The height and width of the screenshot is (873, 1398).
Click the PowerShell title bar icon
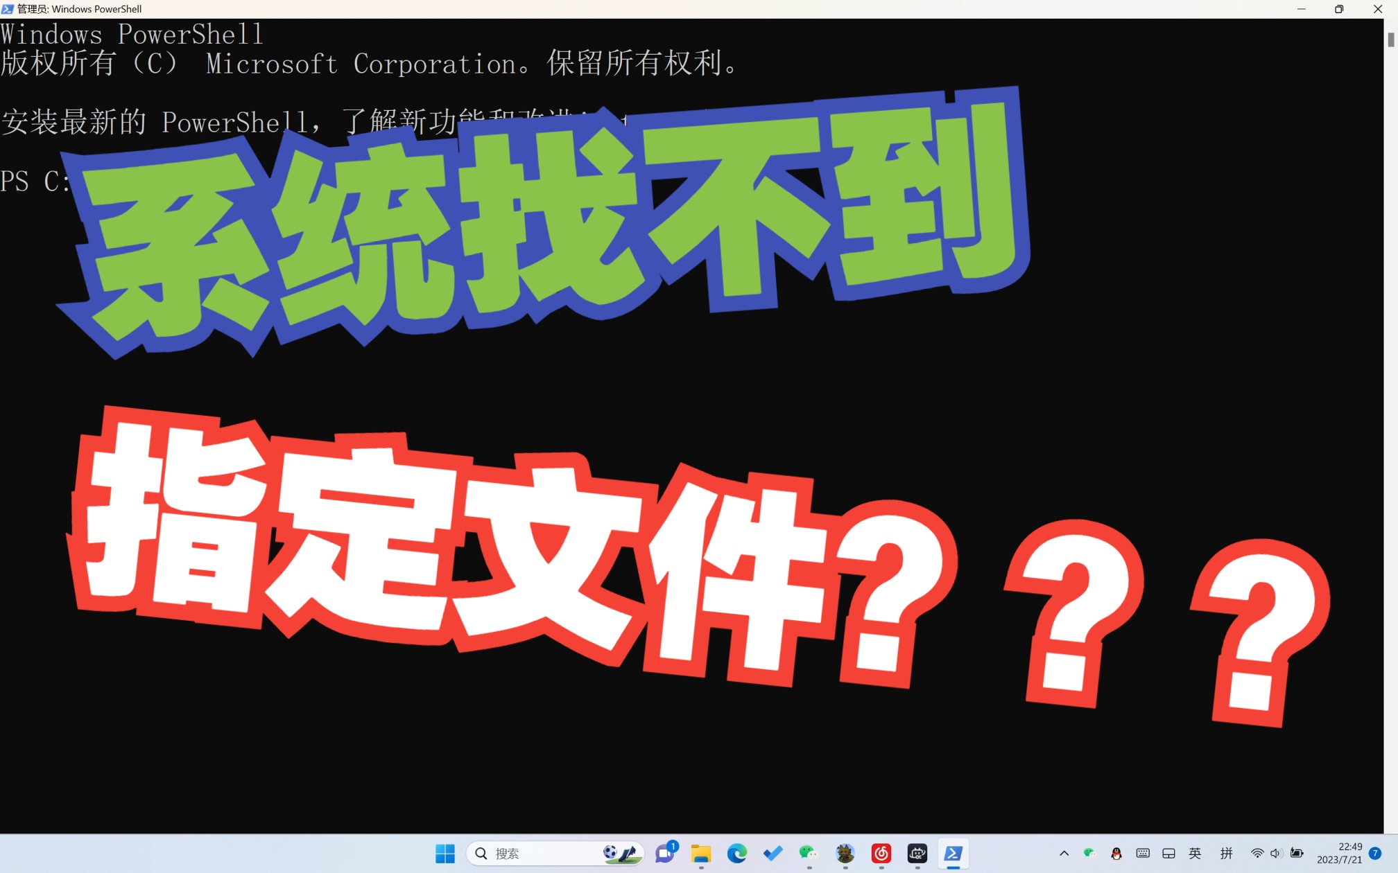coord(8,9)
